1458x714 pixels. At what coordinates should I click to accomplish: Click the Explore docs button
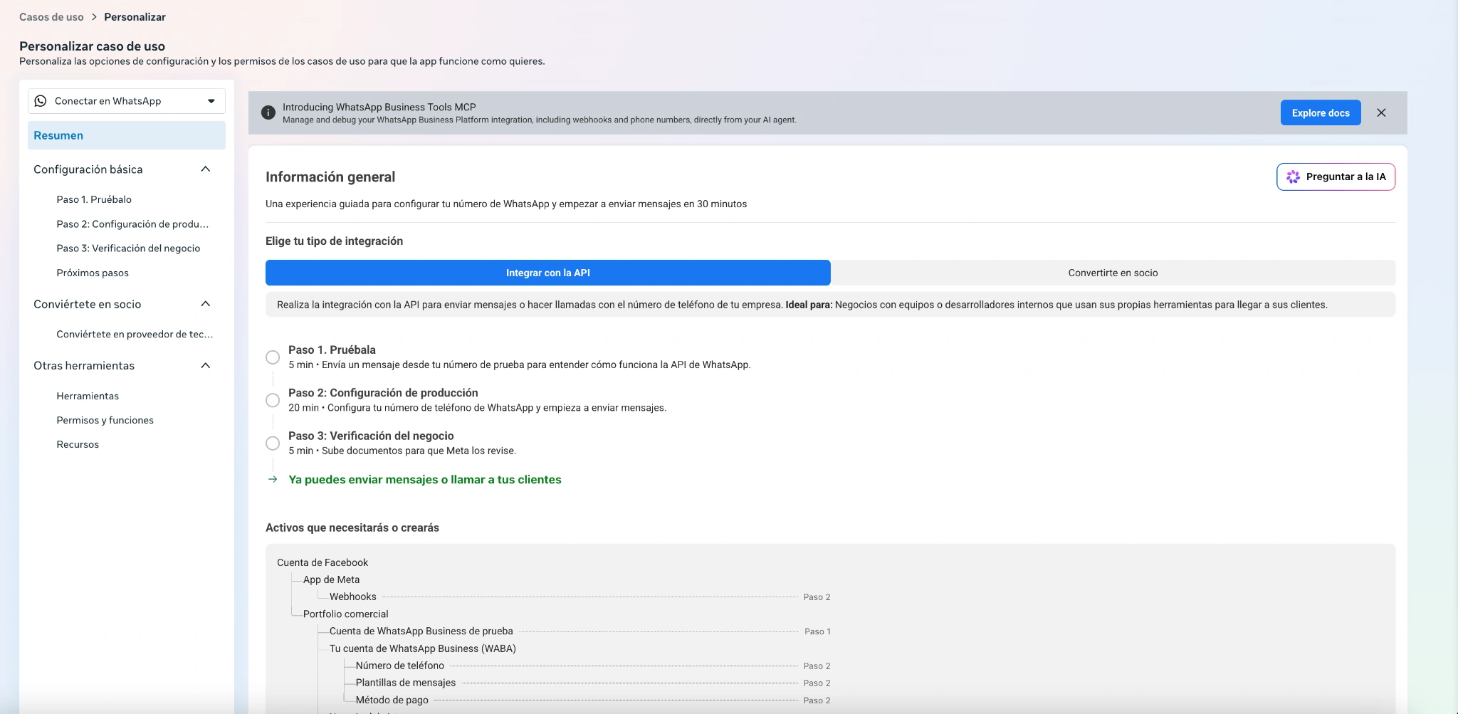pos(1321,112)
